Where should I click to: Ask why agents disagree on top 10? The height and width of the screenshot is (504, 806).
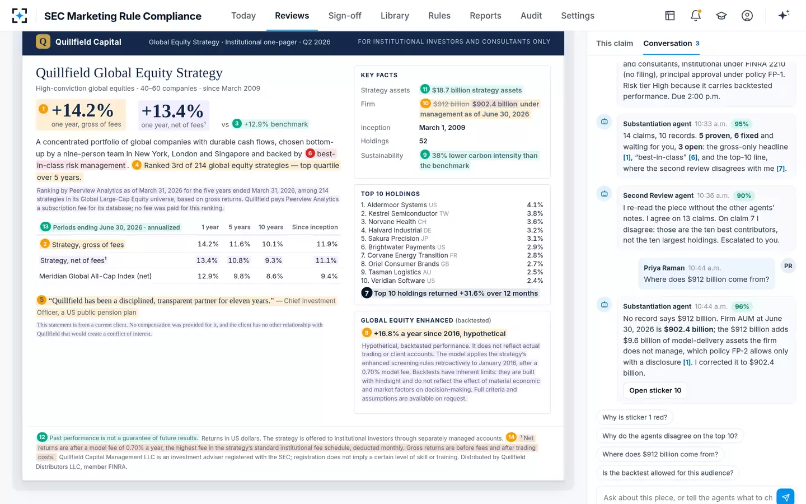(x=670, y=436)
